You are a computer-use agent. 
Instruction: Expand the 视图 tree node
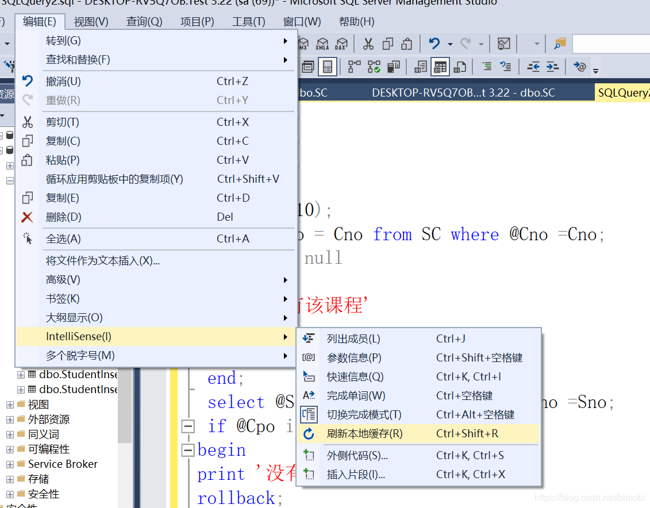point(10,405)
